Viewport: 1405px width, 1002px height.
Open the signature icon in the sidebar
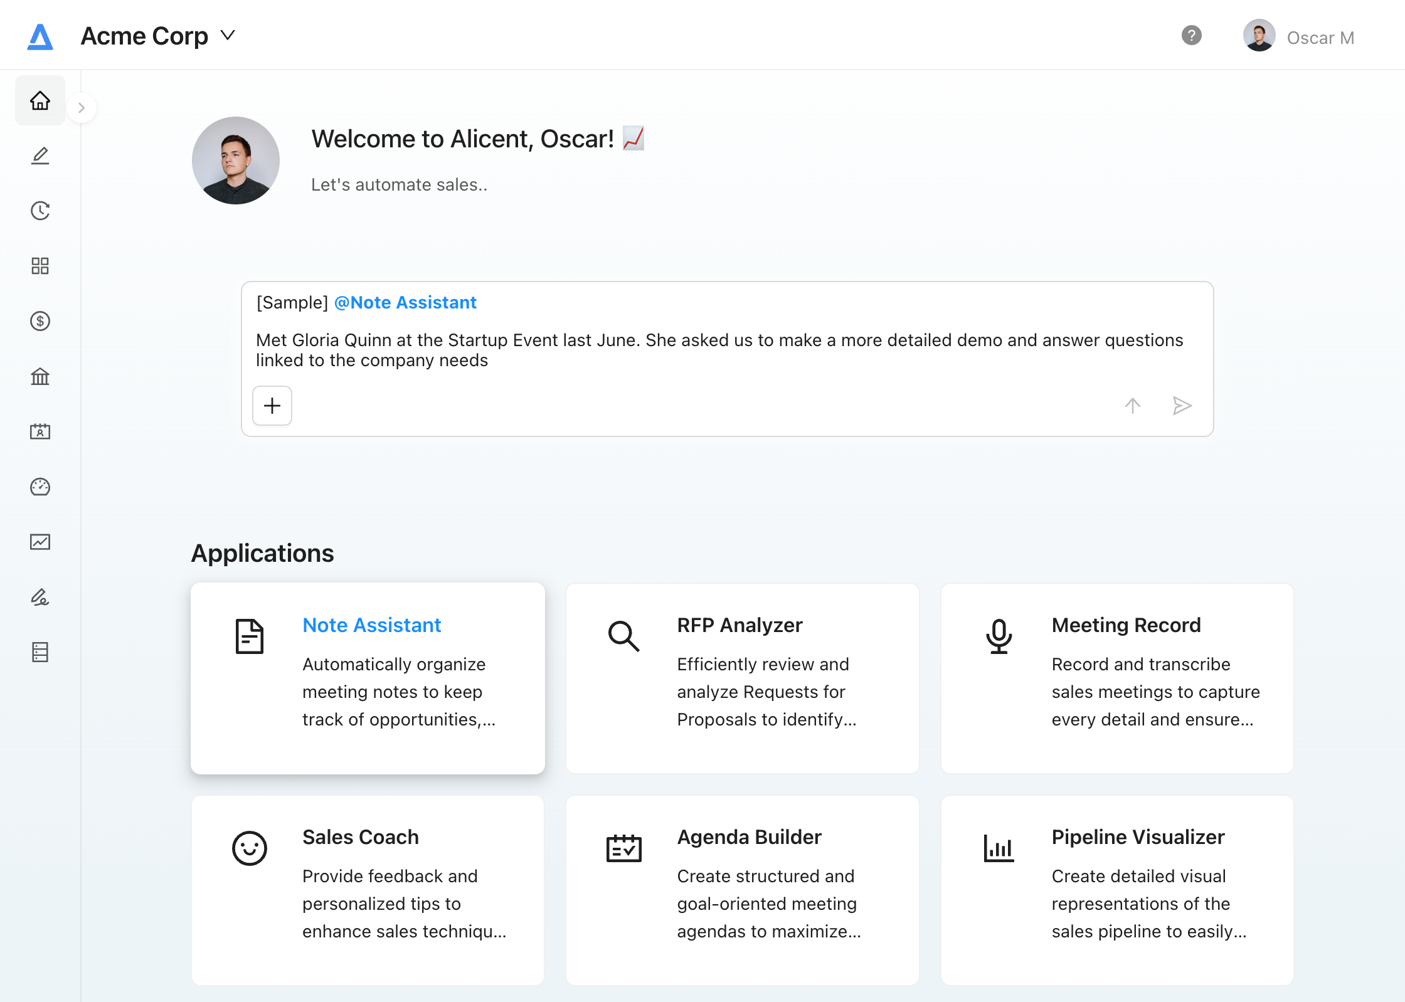tap(40, 598)
